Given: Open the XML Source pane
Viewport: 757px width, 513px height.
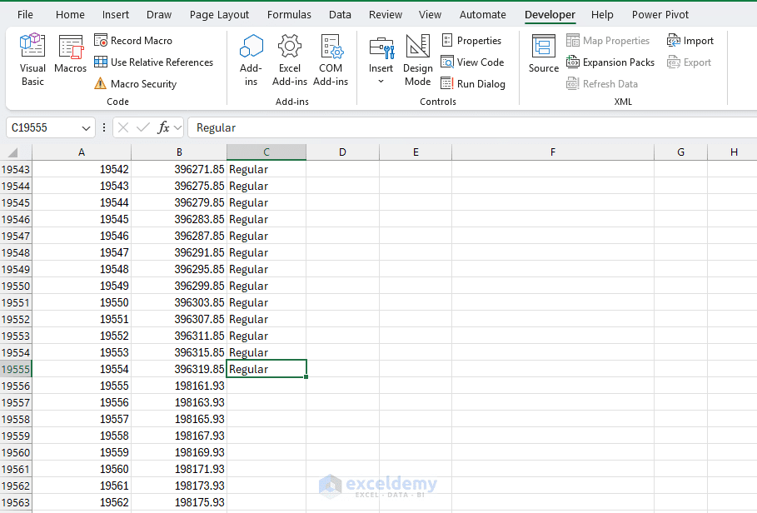Looking at the screenshot, I should coord(544,54).
